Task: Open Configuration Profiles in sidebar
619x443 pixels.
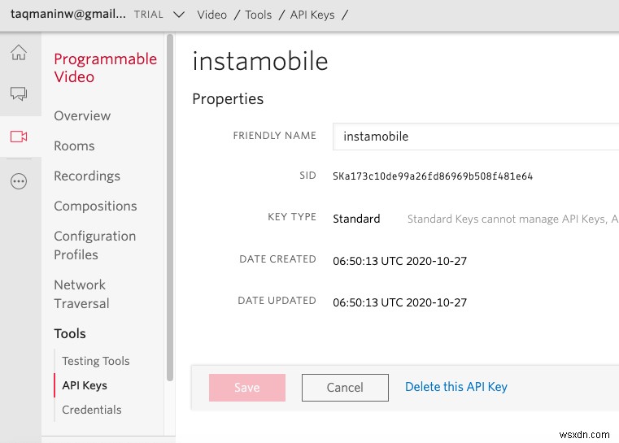Action: pyautogui.click(x=94, y=245)
